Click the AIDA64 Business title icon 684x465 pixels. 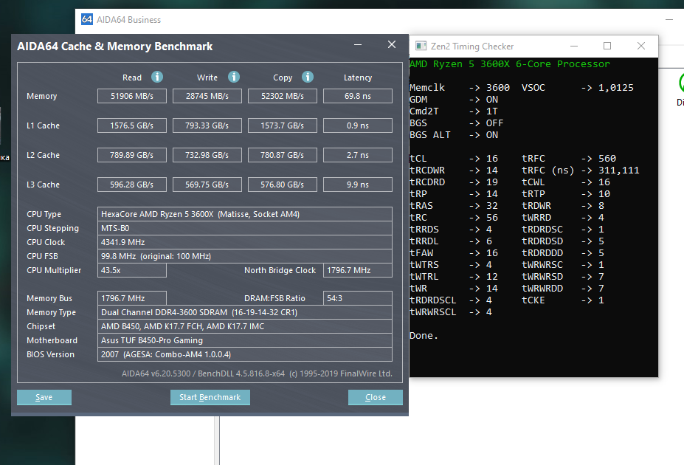click(87, 20)
